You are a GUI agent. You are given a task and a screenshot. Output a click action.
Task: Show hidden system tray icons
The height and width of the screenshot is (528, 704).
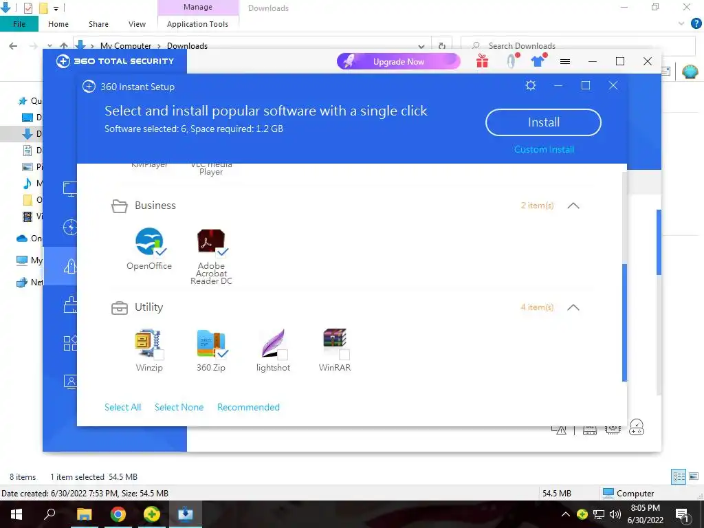pyautogui.click(x=566, y=514)
